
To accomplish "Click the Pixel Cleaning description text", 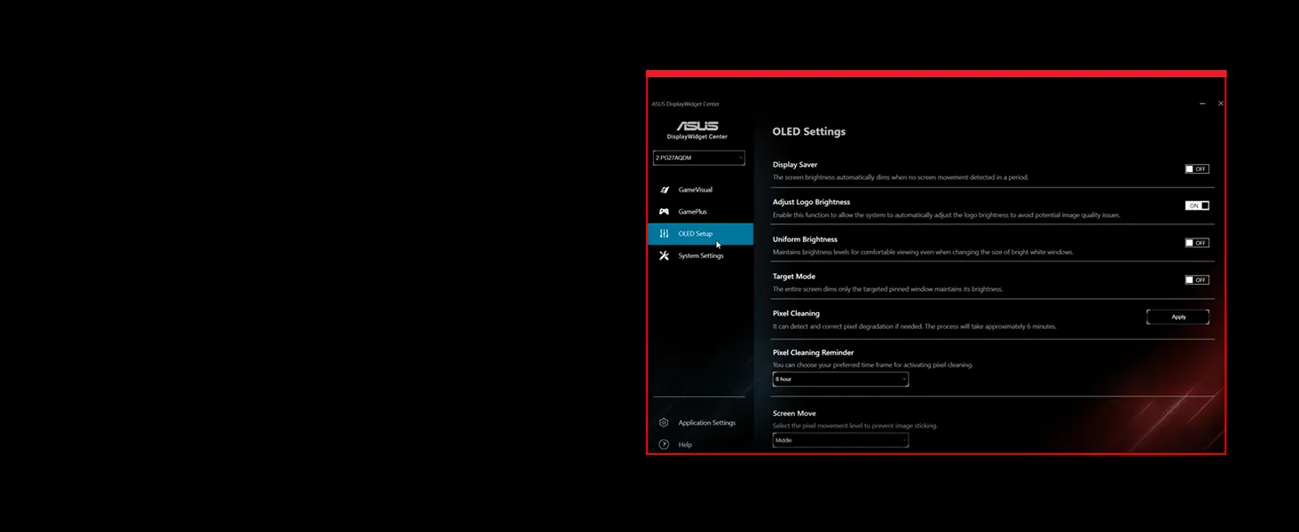I will click(x=915, y=326).
